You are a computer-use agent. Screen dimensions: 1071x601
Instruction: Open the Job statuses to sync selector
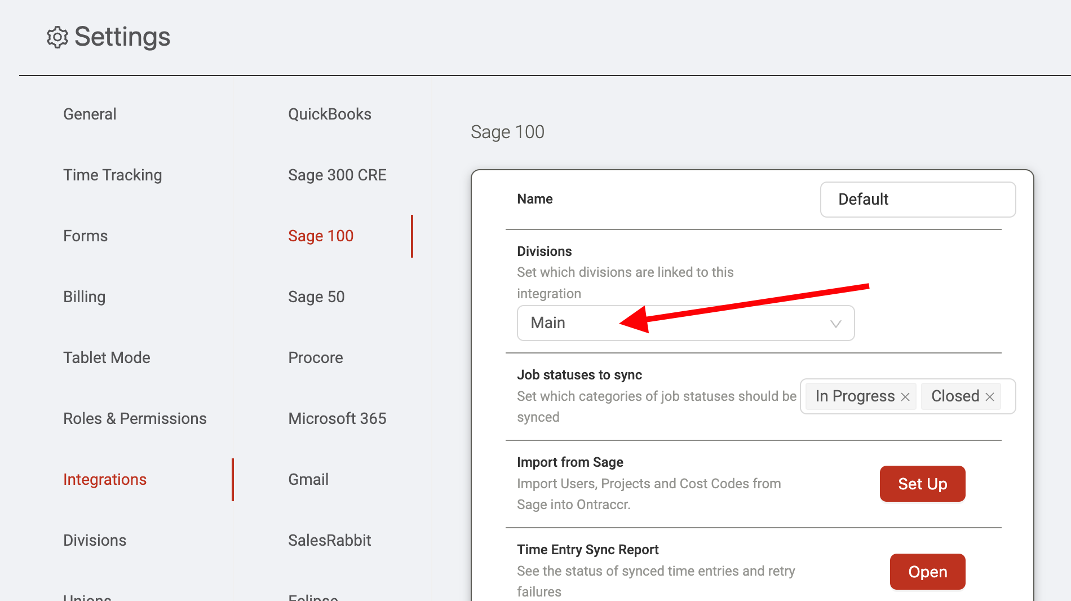tap(908, 396)
